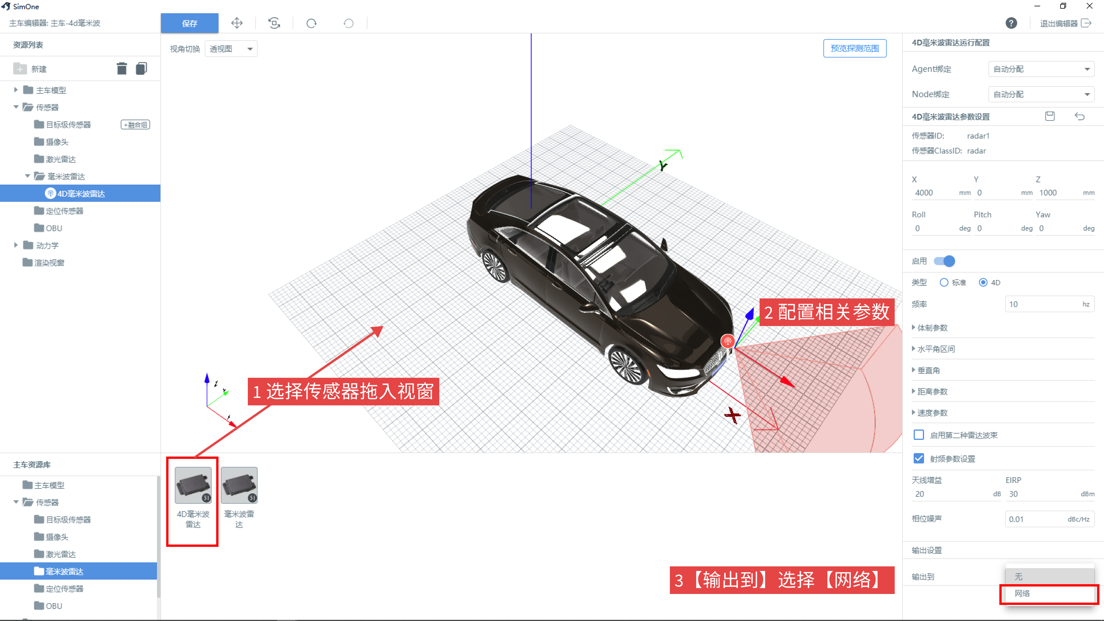Image resolution: width=1104 pixels, height=621 pixels.
Task: Open the Agent绑定 dropdown
Action: (x=1041, y=69)
